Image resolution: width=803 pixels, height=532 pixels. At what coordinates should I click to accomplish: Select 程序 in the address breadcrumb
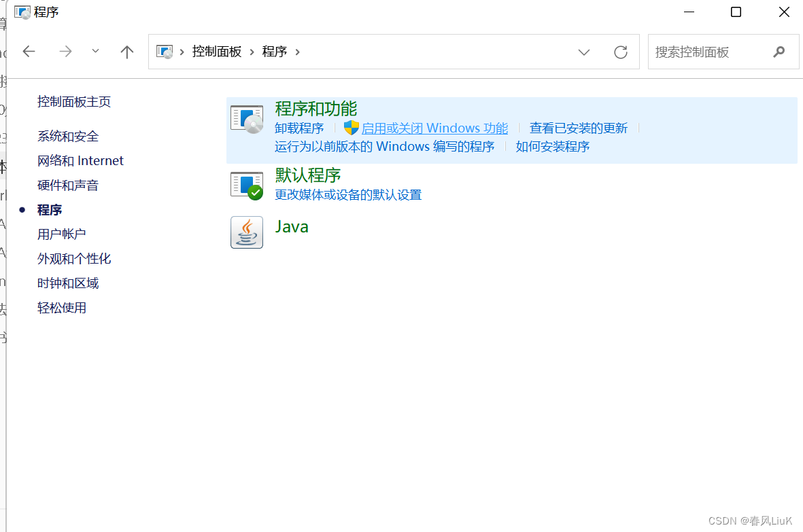275,52
